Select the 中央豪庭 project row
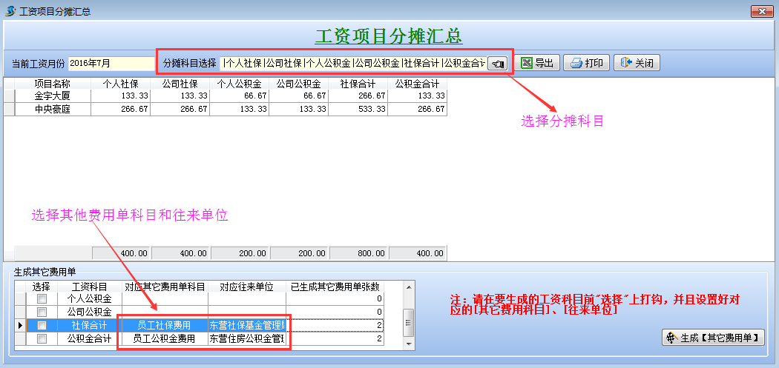 click(x=52, y=109)
